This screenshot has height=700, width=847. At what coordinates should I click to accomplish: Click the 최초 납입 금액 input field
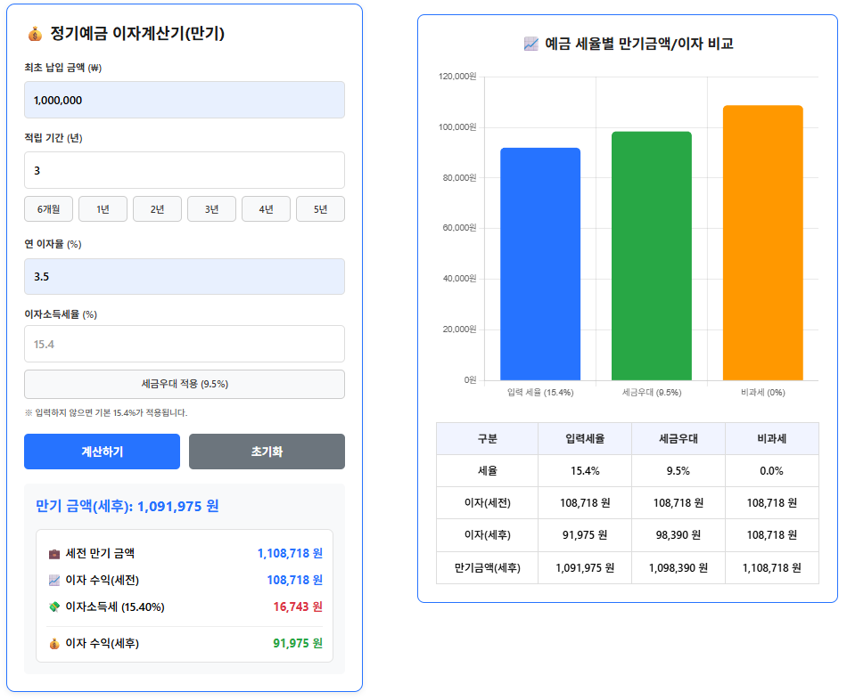click(184, 100)
